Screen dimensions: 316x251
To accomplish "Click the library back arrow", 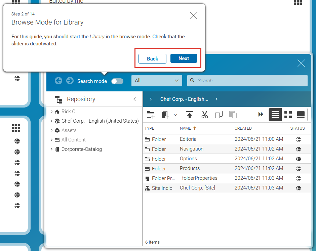I will [x=58, y=81].
